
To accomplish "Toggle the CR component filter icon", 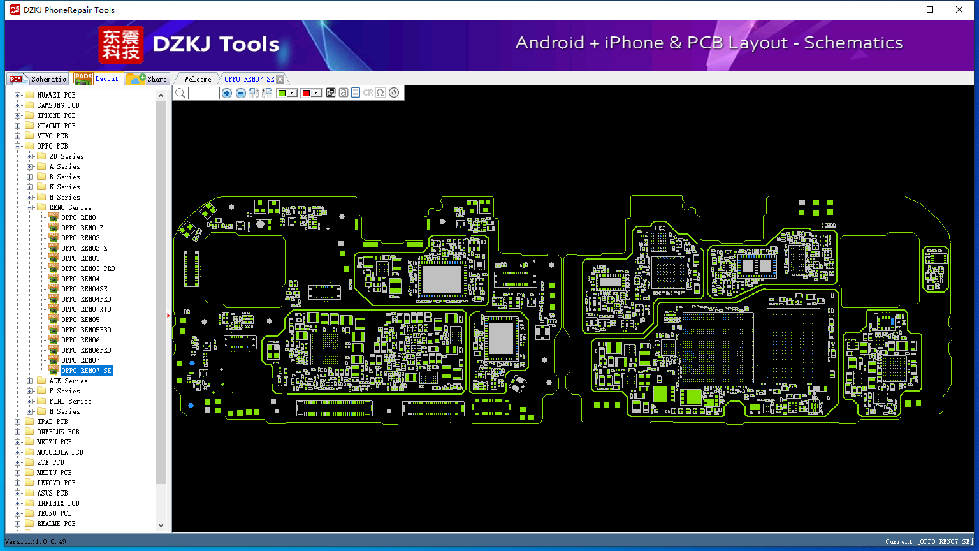I will tap(368, 93).
